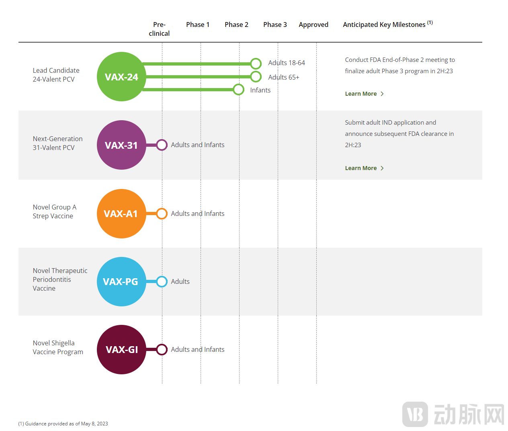Click the Phase 3 column header

coord(275,25)
